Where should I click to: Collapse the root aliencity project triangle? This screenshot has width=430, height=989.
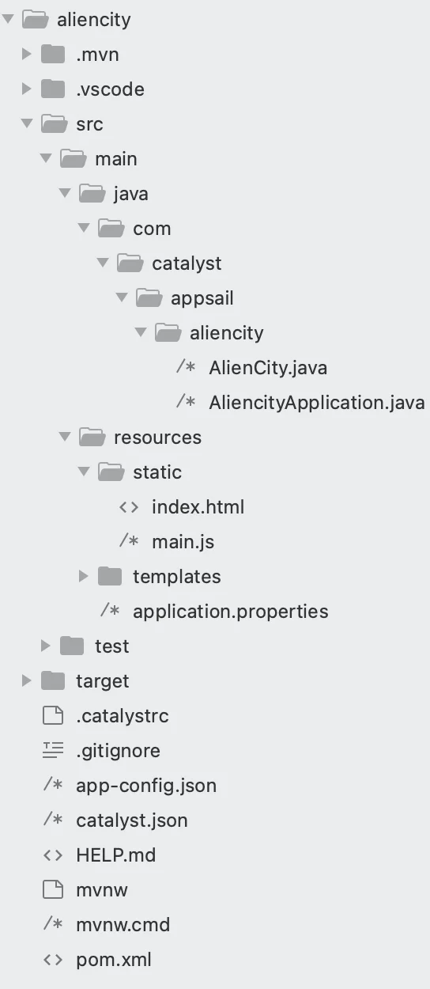[x=8, y=19]
